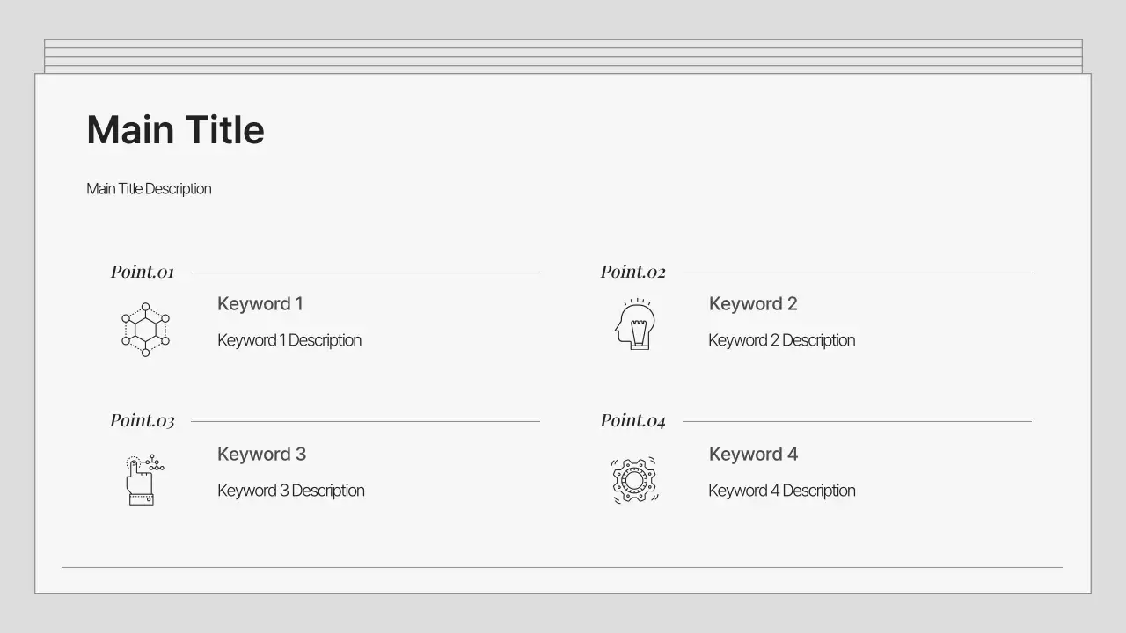Image resolution: width=1126 pixels, height=633 pixels.
Task: Click the Keyword 1 Description text
Action: tap(289, 340)
